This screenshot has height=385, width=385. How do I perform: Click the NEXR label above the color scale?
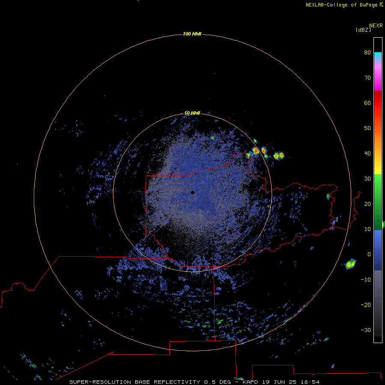(x=376, y=26)
